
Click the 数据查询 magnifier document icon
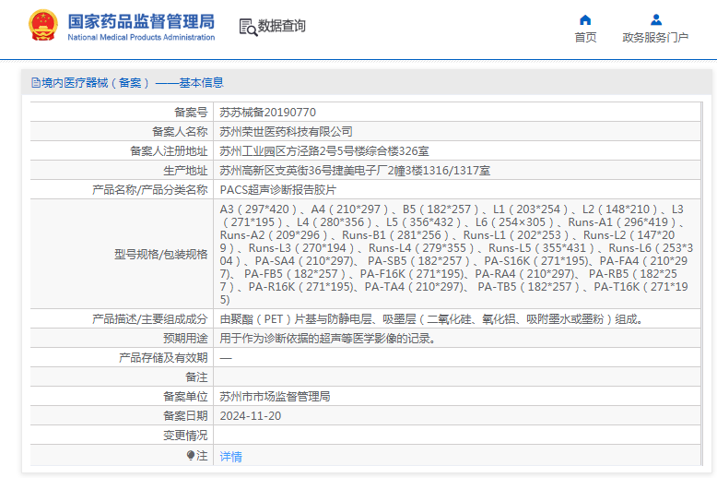247,27
